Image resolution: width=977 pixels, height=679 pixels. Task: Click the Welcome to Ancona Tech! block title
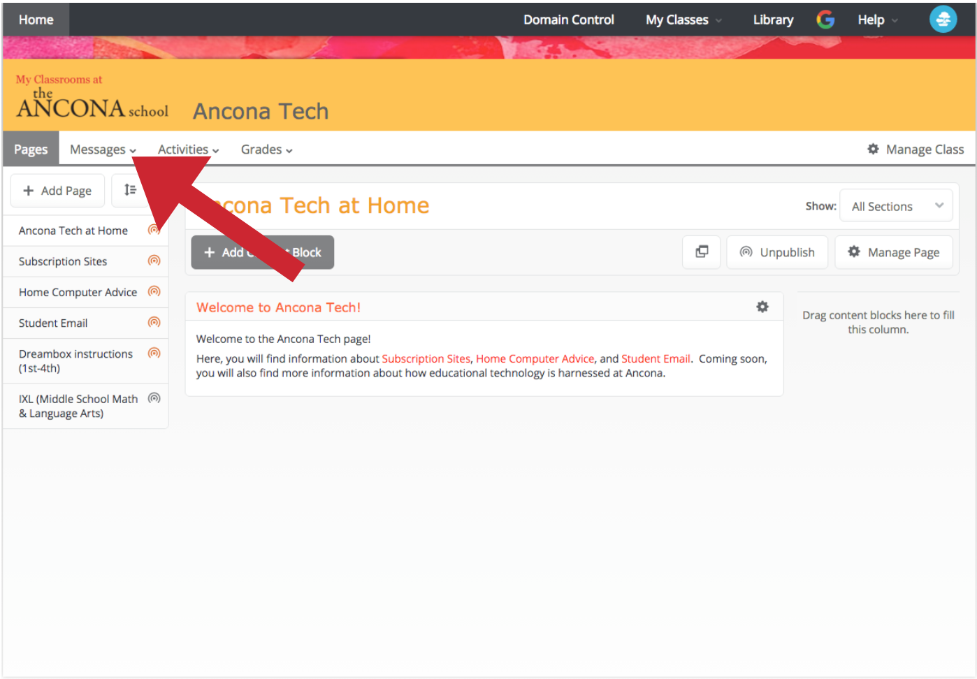[x=278, y=307]
